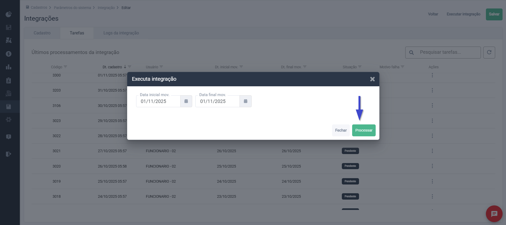The width and height of the screenshot is (506, 225).
Task: Open the question mark help sidebar icon
Action: pos(8,137)
